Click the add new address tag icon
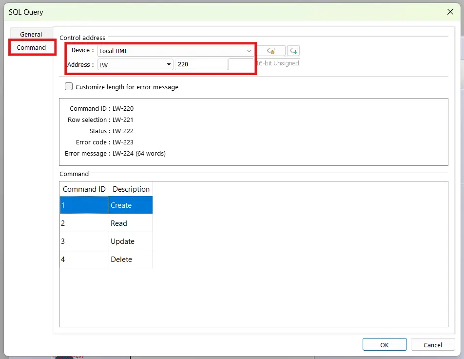The height and width of the screenshot is (359, 464). (293, 51)
